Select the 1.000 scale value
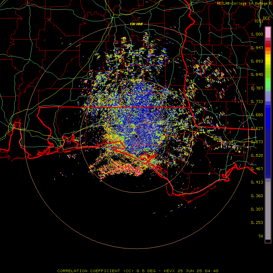The width and height of the screenshot is (273, 273). click(x=257, y=34)
